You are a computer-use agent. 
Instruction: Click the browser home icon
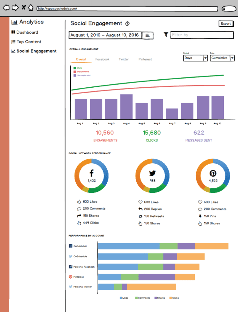coord(31,8)
